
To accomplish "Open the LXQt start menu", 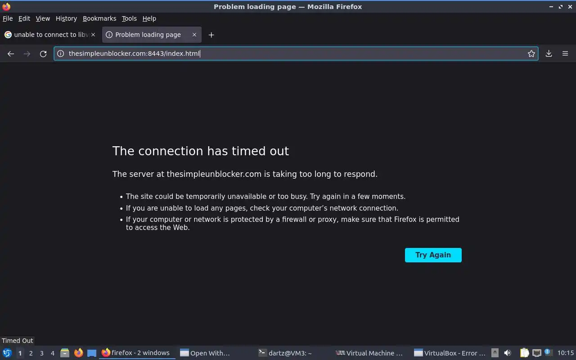I will [x=7, y=353].
